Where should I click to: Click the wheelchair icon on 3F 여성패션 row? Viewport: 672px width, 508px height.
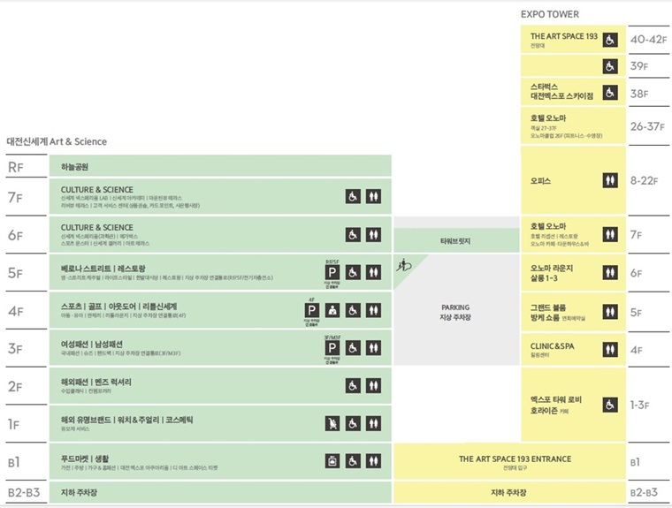(x=353, y=348)
